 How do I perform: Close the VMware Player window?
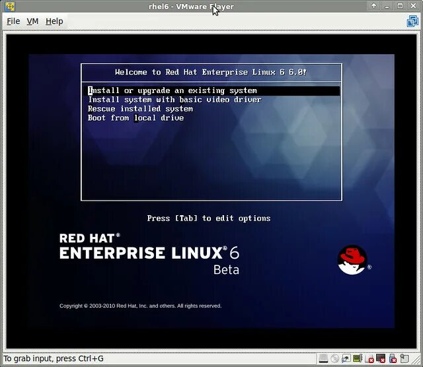[x=413, y=6]
